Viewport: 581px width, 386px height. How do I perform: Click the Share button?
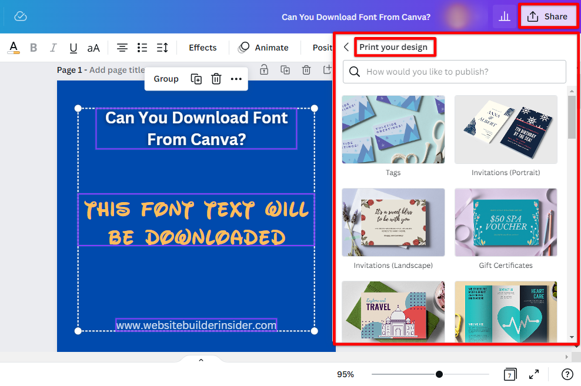pos(547,16)
